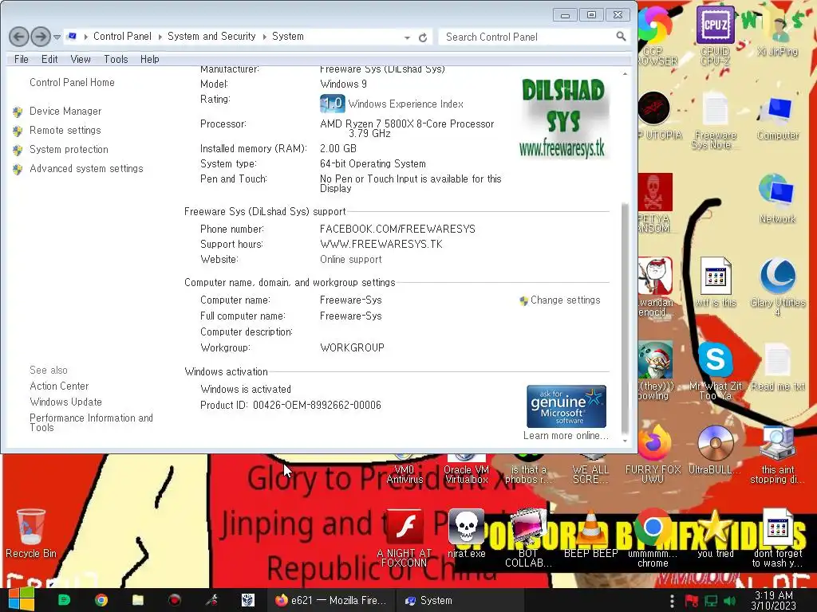Go to Control Panel Home
The image size is (817, 612).
coord(72,82)
